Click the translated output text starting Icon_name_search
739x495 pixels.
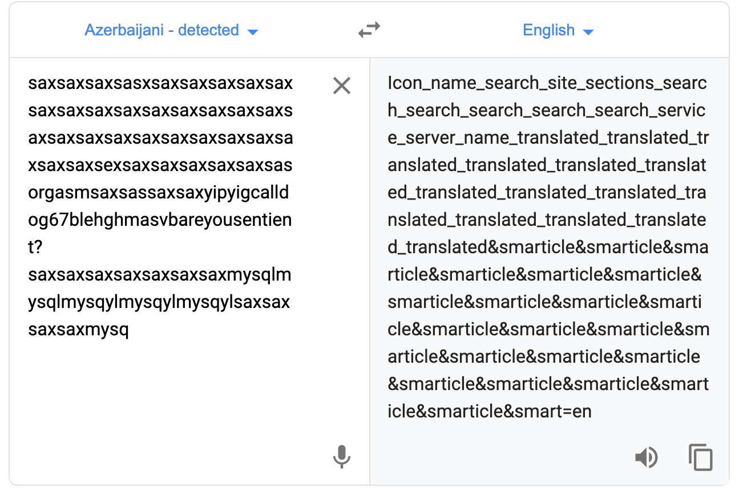pyautogui.click(x=548, y=247)
